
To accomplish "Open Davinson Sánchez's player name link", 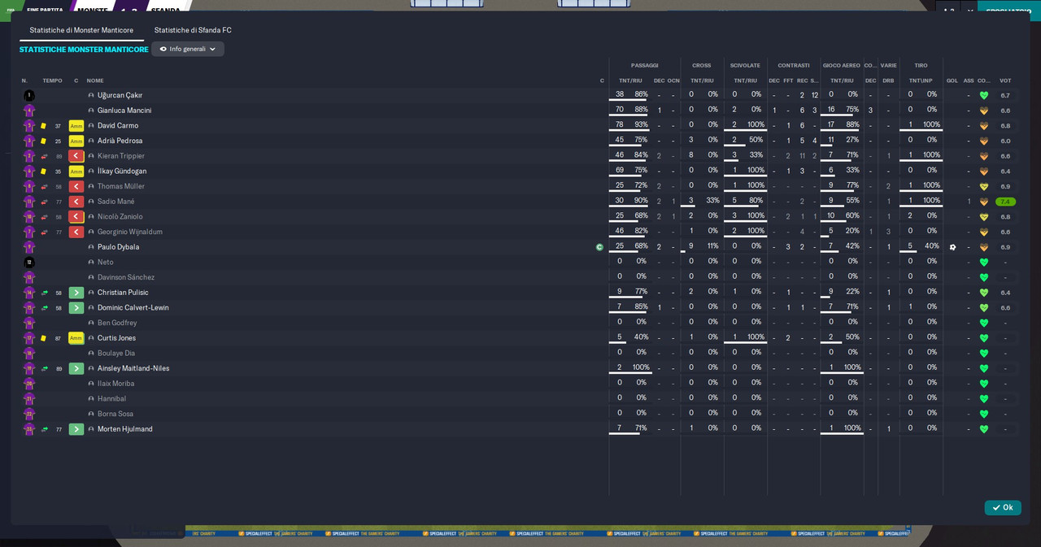I will tap(126, 278).
